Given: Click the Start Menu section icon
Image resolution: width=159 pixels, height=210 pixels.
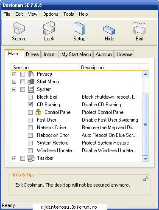Looking at the screenshot, I should (x=31, y=82).
